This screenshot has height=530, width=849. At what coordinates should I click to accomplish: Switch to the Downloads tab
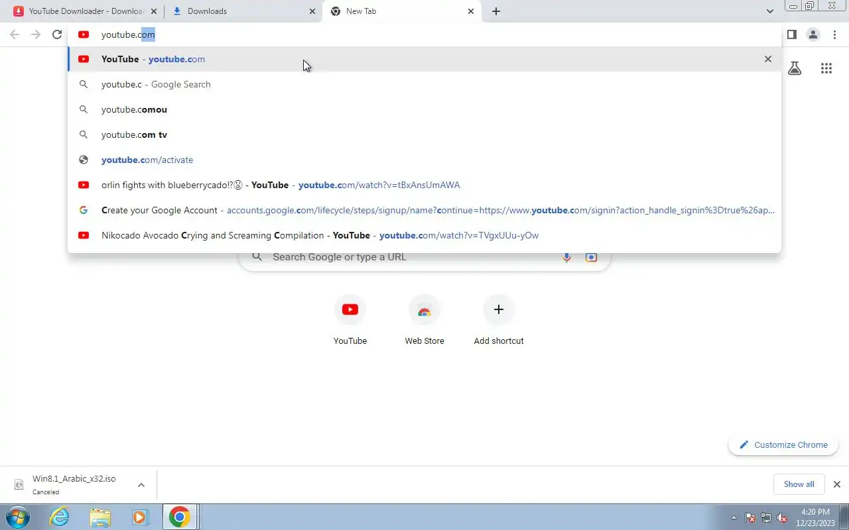243,11
